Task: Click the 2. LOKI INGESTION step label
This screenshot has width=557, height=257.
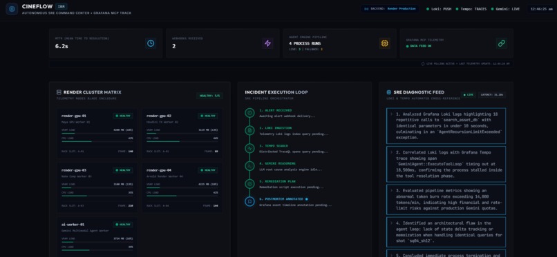Action: coord(275,127)
